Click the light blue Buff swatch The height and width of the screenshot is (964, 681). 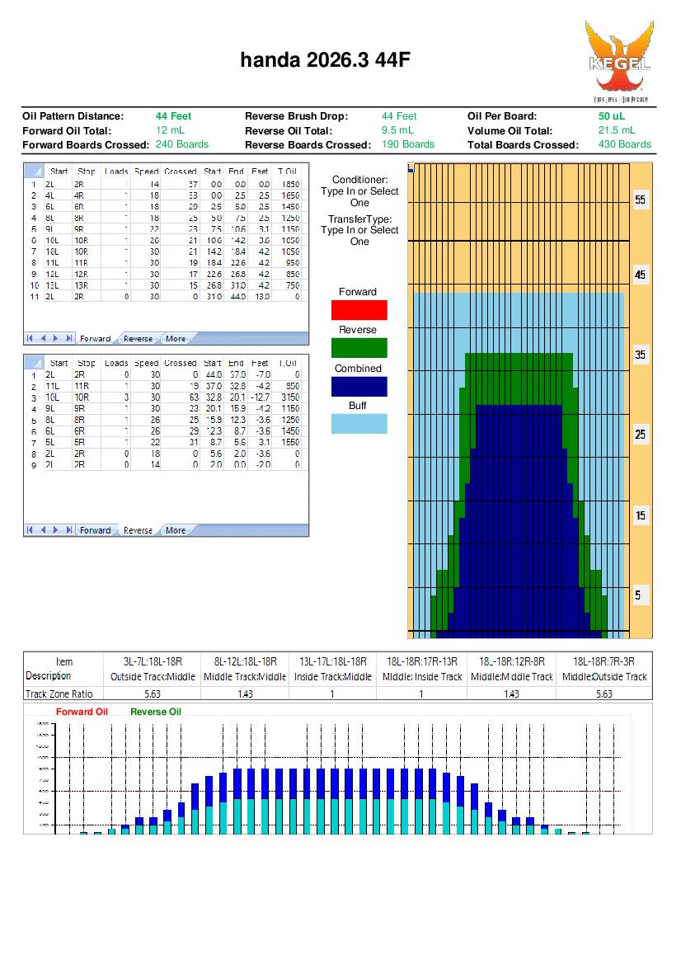(x=359, y=424)
